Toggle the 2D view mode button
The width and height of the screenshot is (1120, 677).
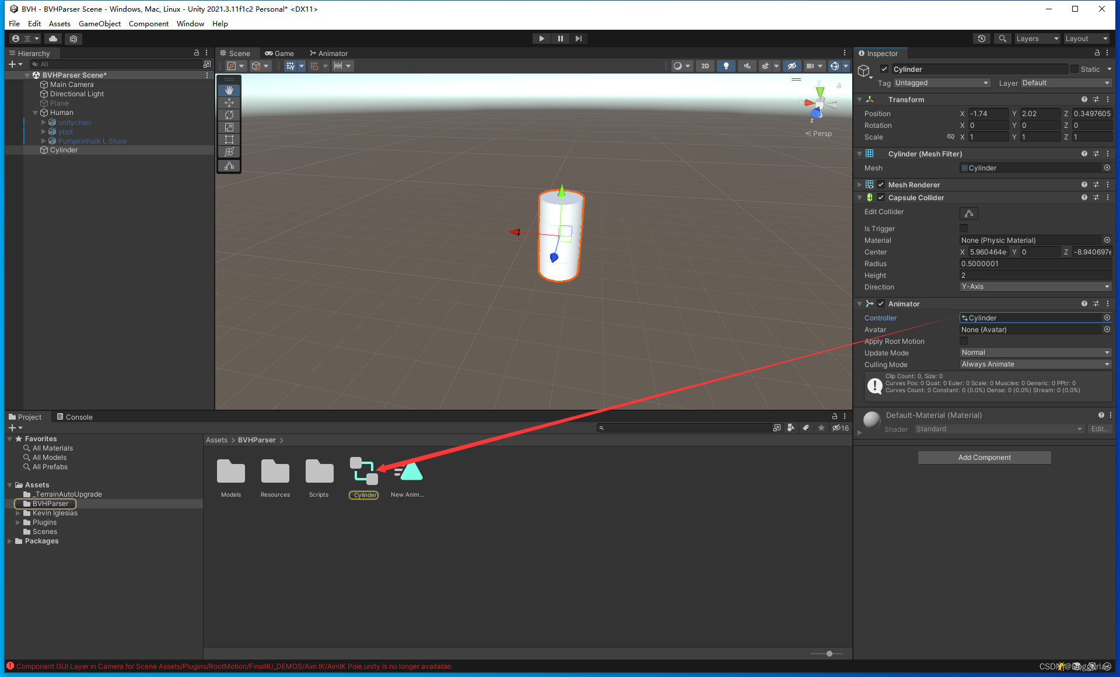click(705, 66)
